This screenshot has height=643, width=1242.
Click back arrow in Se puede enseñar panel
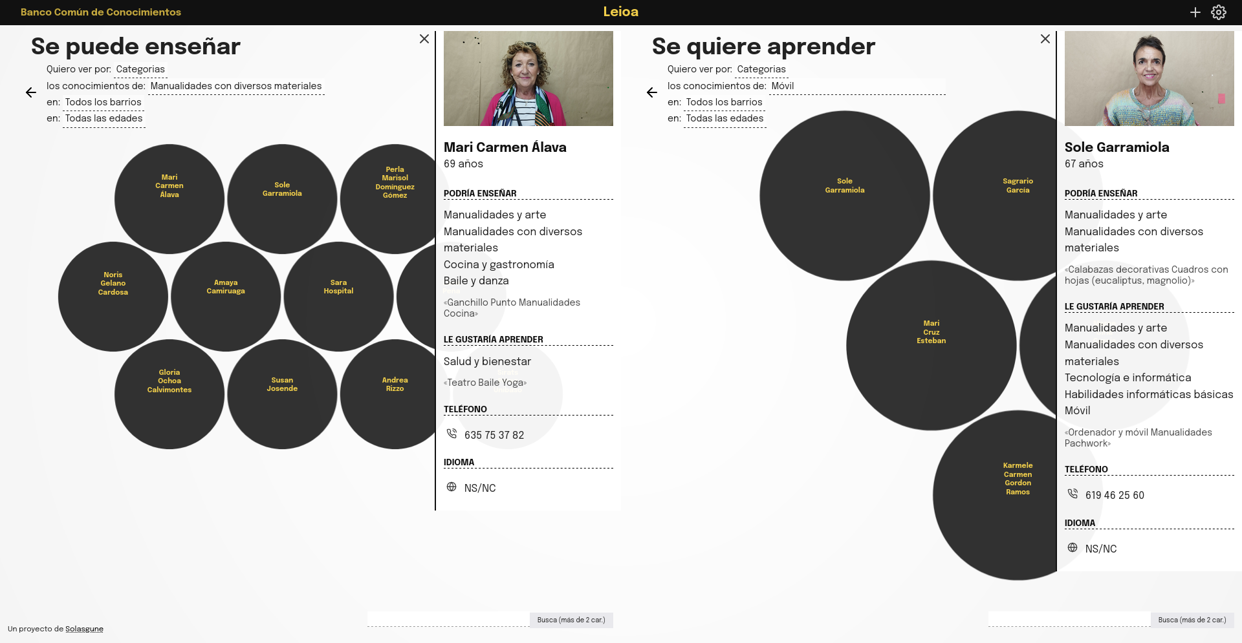pos(30,92)
